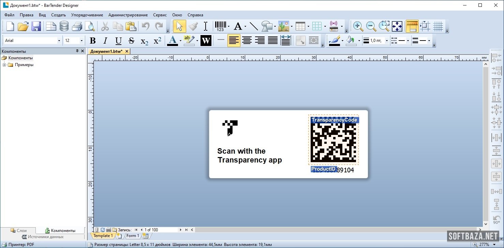The height and width of the screenshot is (248, 504).
Task: Open the Администрирование menu
Action: pos(128,15)
